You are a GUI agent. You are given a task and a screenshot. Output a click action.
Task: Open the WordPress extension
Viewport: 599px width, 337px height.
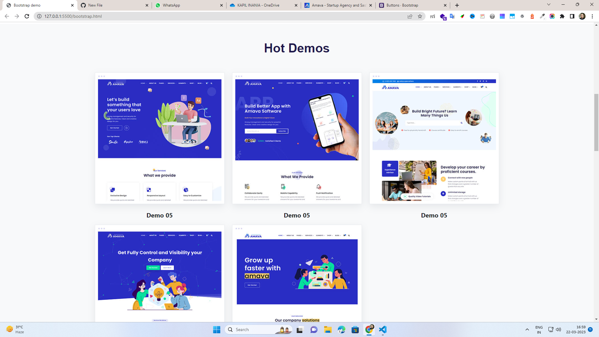pos(522,16)
